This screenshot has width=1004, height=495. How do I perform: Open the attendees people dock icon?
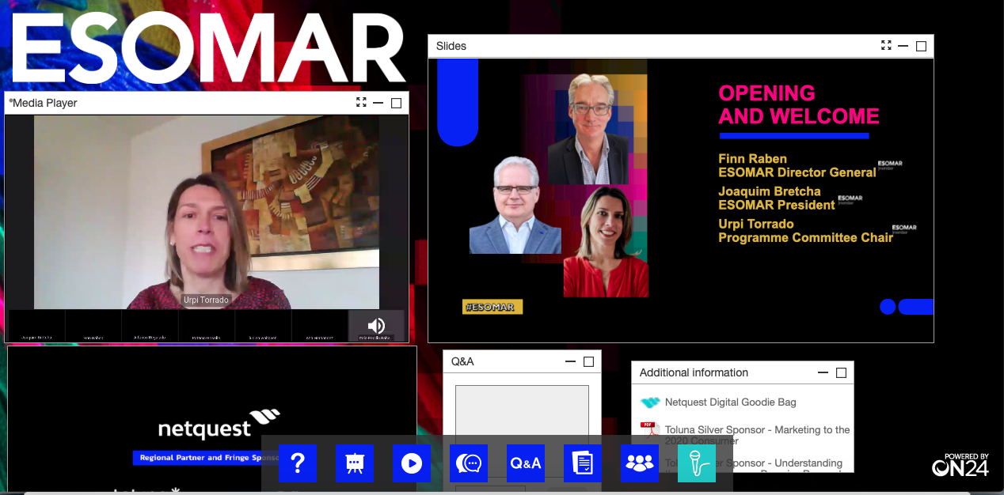click(x=640, y=463)
